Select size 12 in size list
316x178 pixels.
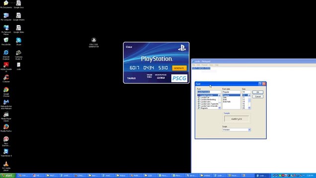click(x=243, y=99)
